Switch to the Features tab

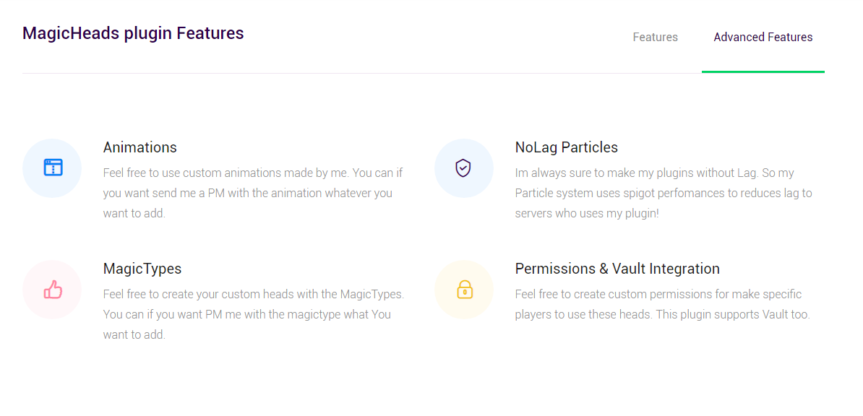655,38
